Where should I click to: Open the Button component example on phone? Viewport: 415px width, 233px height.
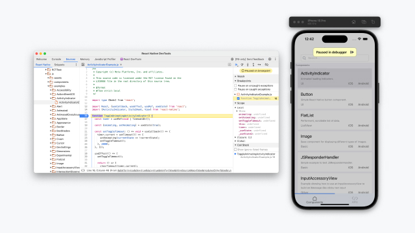coord(335,99)
